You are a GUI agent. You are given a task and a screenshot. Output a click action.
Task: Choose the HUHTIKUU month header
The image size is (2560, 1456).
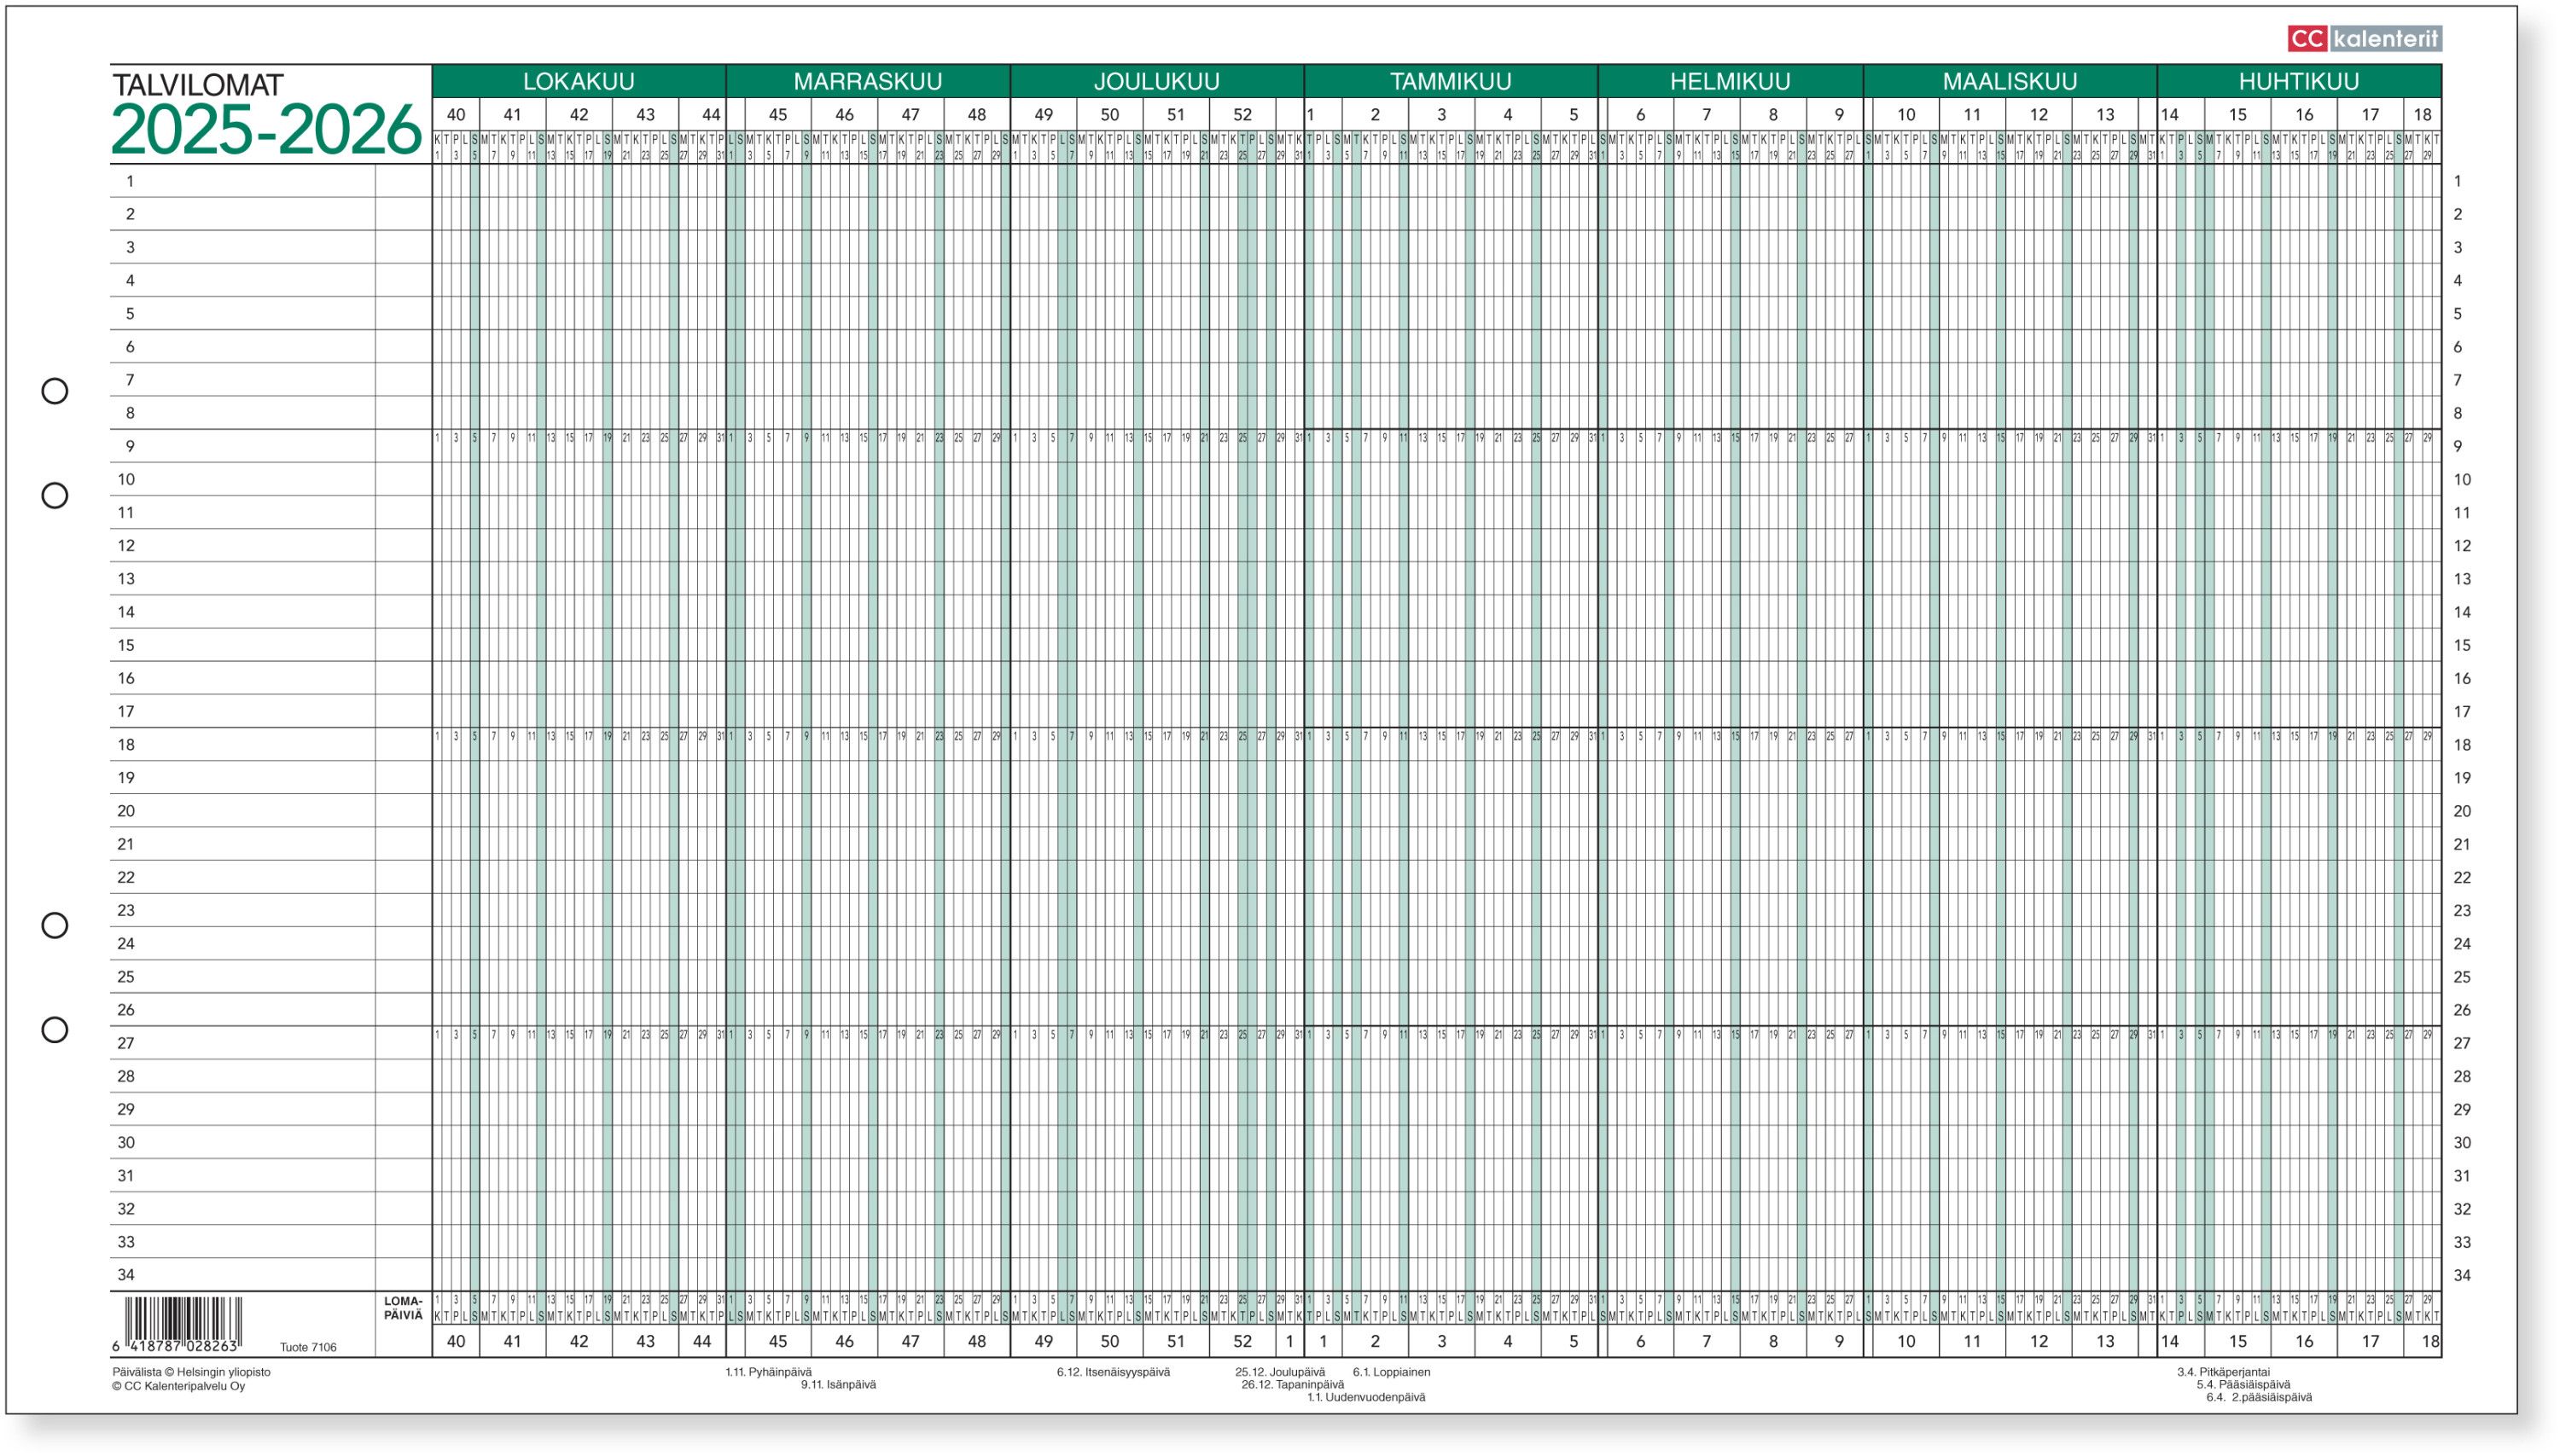pyautogui.click(x=2298, y=81)
